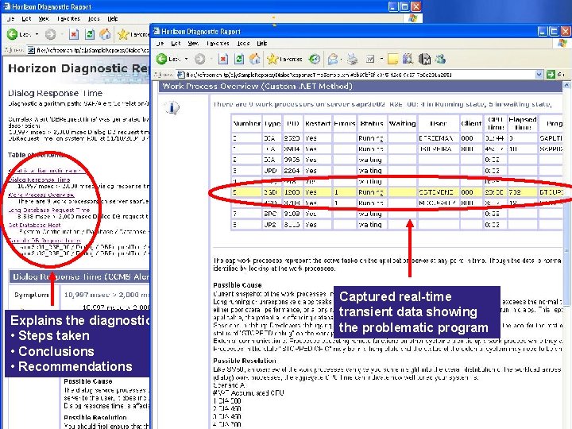Click the 'Waiting' column header in the table
The width and height of the screenshot is (572, 429).
point(402,123)
